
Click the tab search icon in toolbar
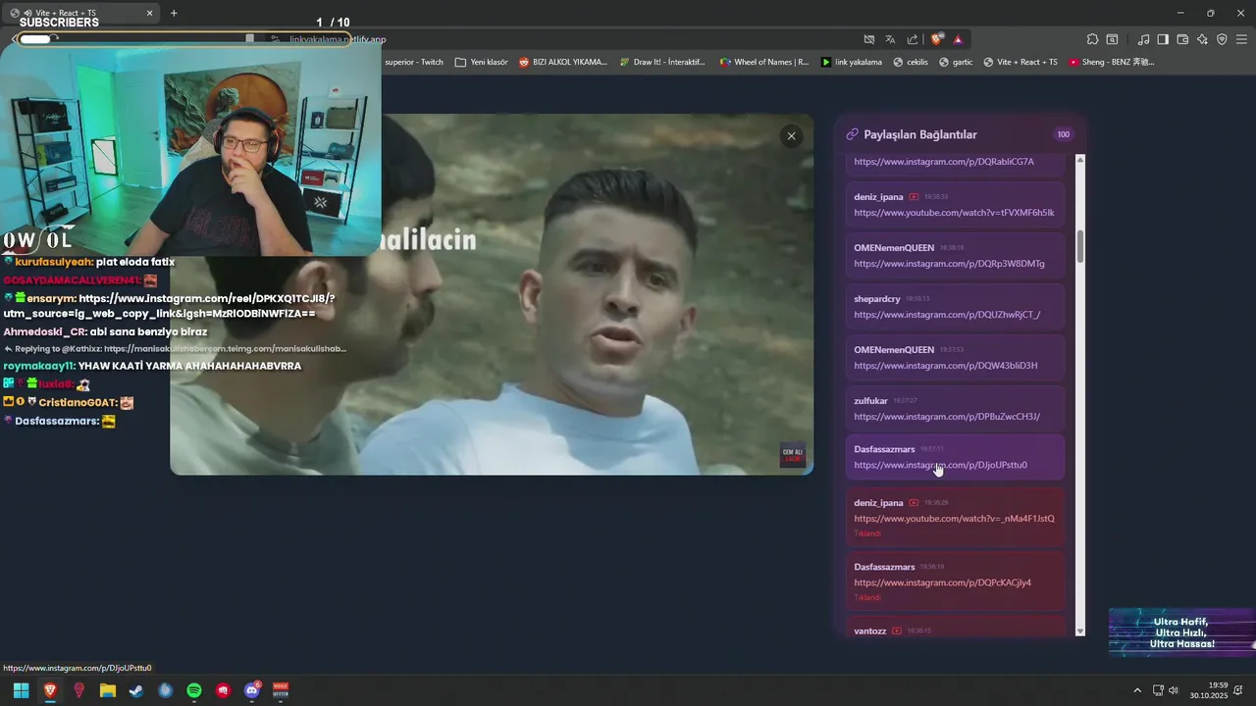click(x=1112, y=39)
